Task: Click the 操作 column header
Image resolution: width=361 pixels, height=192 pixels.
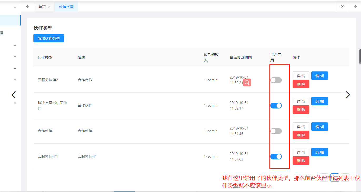Action: tap(296, 57)
